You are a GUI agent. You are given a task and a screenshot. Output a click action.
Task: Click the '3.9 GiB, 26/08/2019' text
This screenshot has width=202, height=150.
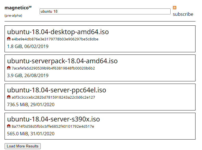pyautogui.click(x=28, y=75)
